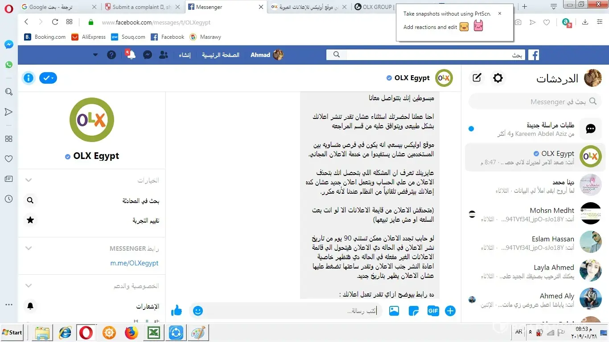Collapse the الخيارات options section
This screenshot has height=342, width=609.
[29, 180]
